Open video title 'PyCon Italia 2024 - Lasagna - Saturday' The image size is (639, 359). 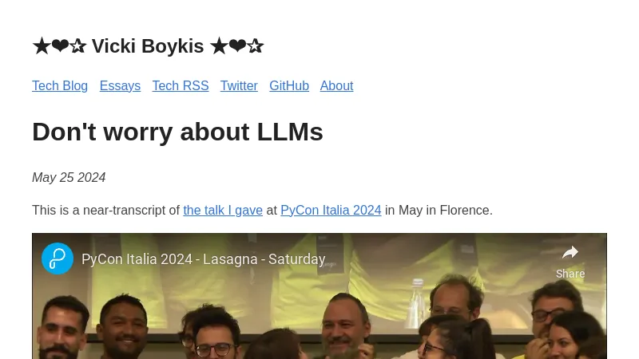204,259
